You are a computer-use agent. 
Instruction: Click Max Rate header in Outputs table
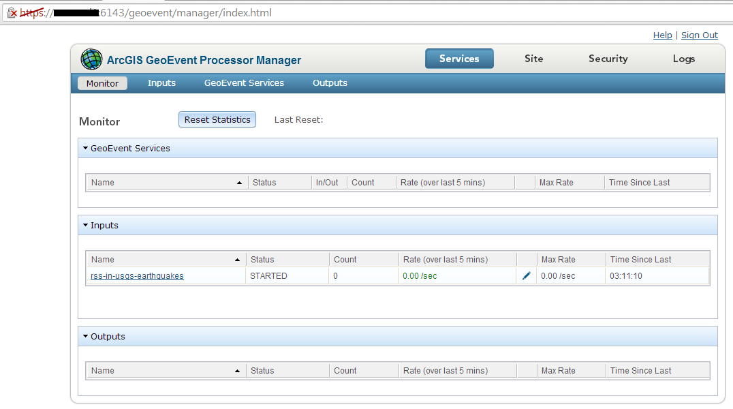tap(572, 371)
